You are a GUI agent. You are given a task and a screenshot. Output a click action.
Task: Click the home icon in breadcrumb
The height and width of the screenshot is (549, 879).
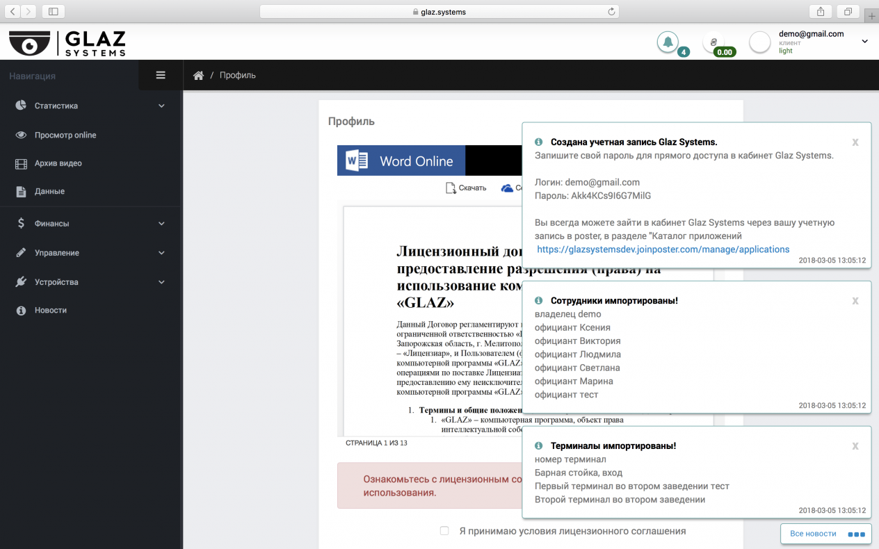(198, 76)
